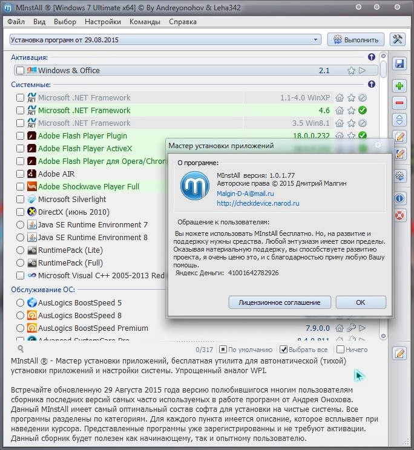Click the blue info icon in sidebar
414x450 pixels.
(399, 198)
